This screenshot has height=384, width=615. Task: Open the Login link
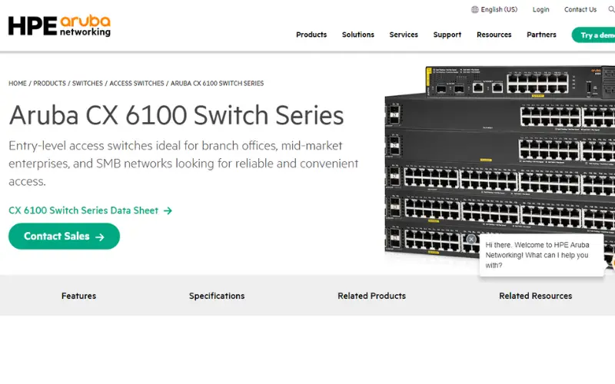click(x=541, y=9)
